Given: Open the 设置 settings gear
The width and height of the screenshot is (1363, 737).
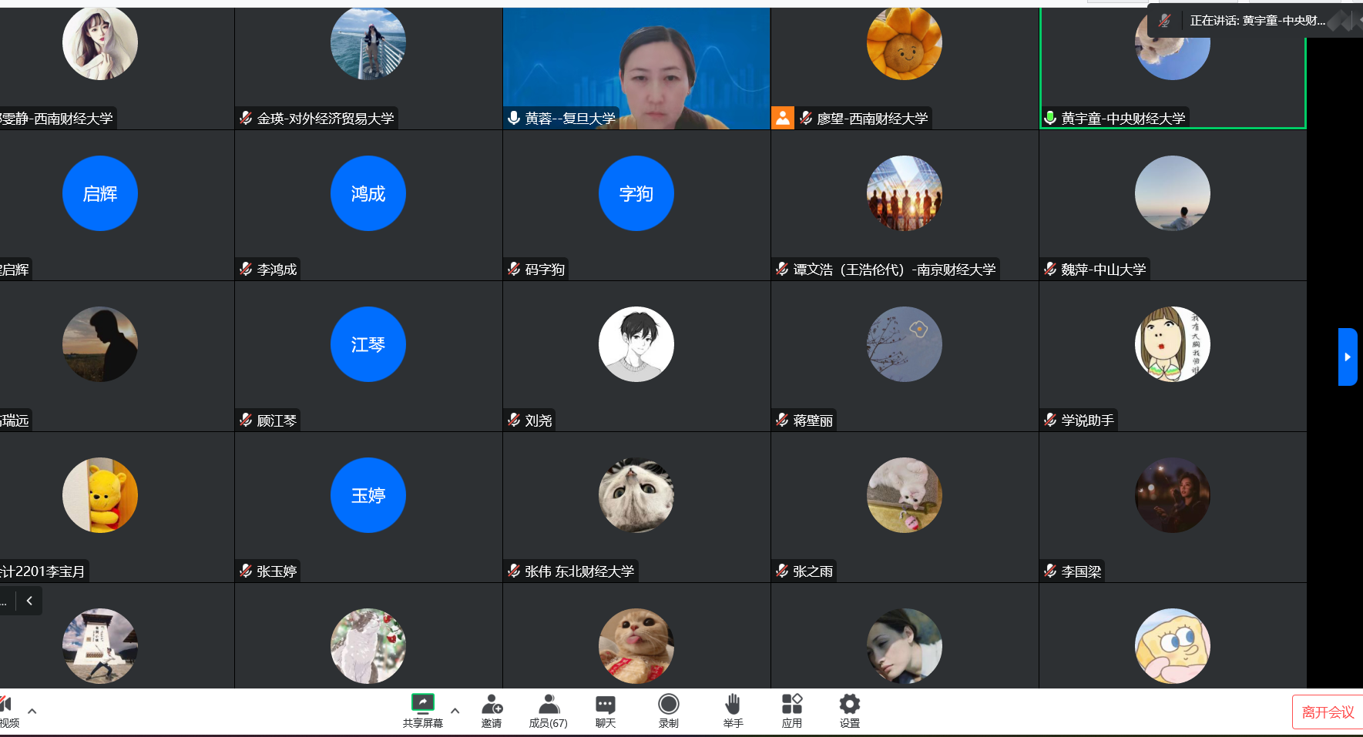Looking at the screenshot, I should click(x=849, y=704).
